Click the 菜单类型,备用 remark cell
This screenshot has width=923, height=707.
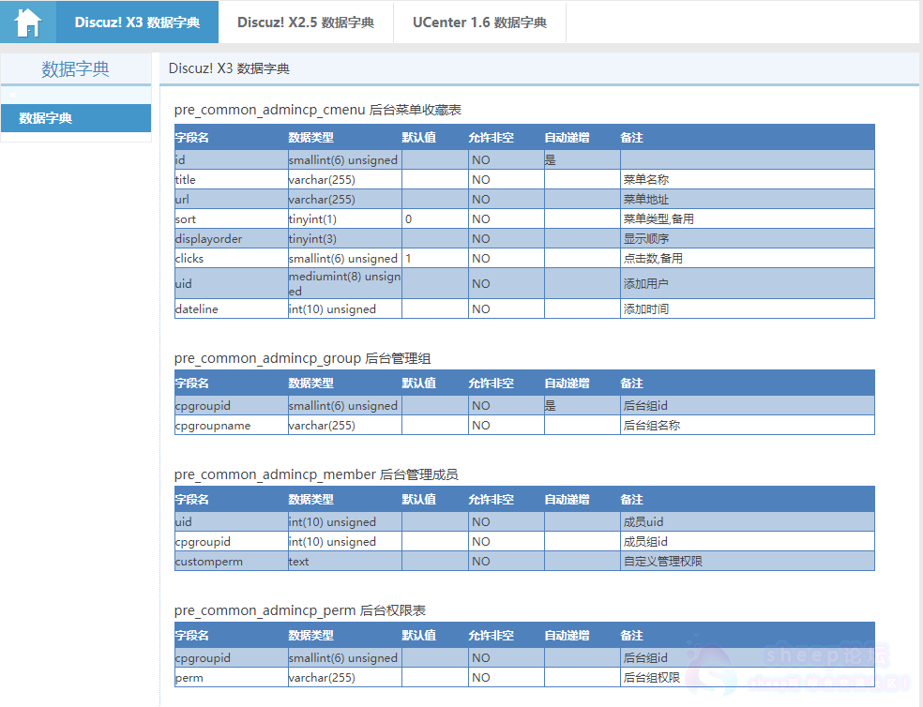(x=748, y=219)
